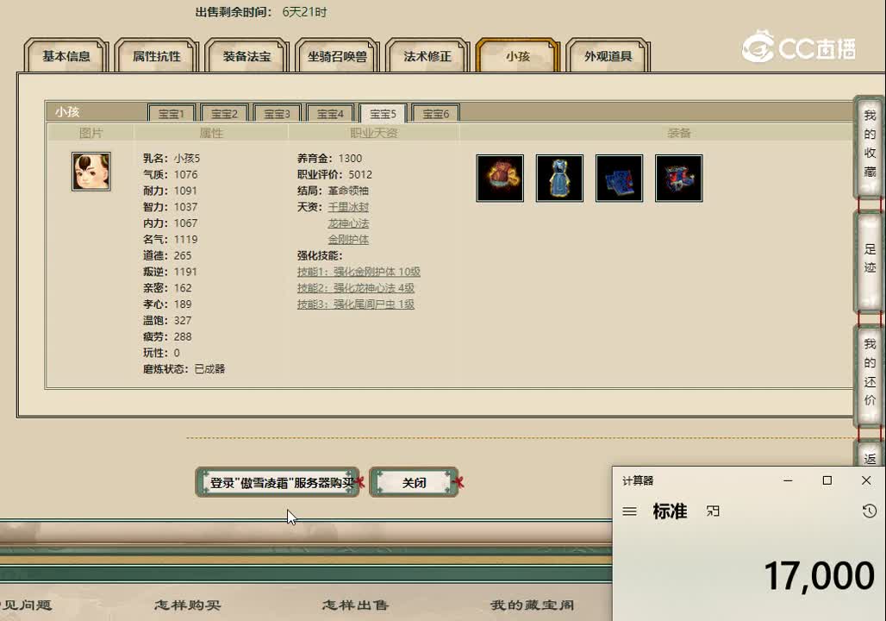Image resolution: width=886 pixels, height=621 pixels.
Task: Click the child portrait picture
Action: 91,172
